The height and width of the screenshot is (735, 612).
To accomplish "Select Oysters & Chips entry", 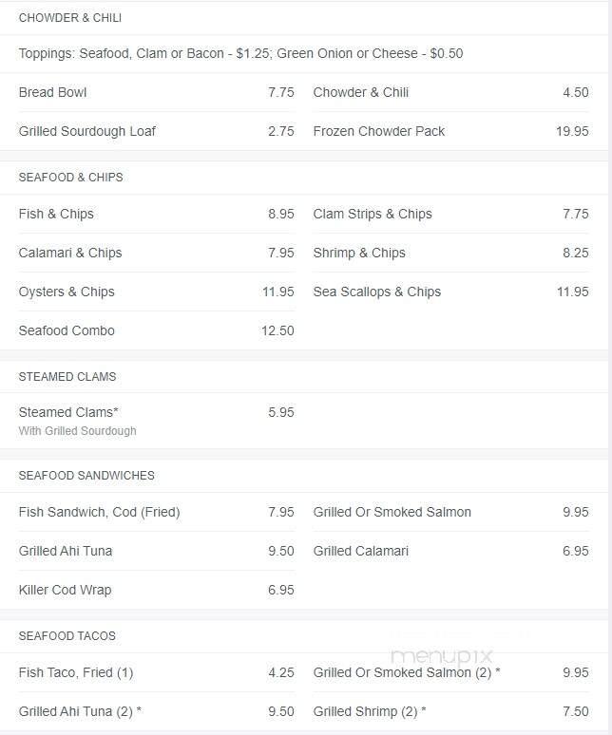I will [156, 292].
